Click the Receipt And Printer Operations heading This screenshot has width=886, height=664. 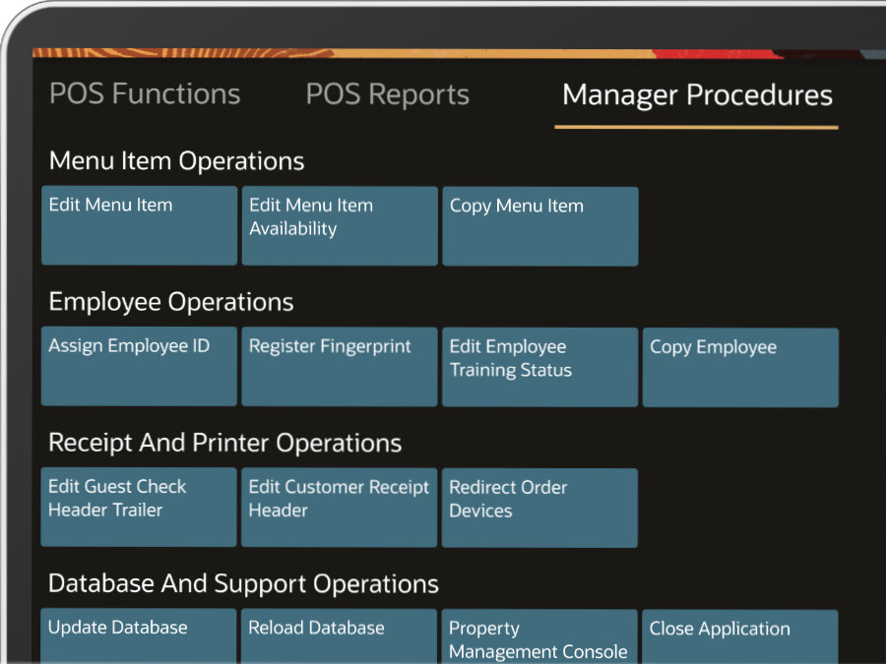coord(224,443)
